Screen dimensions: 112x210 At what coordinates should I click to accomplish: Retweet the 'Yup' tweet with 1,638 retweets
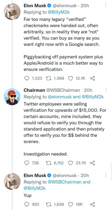[x=48, y=204]
